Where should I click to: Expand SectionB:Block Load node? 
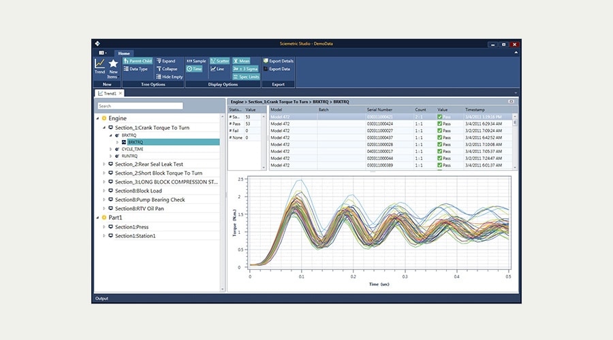[104, 191]
